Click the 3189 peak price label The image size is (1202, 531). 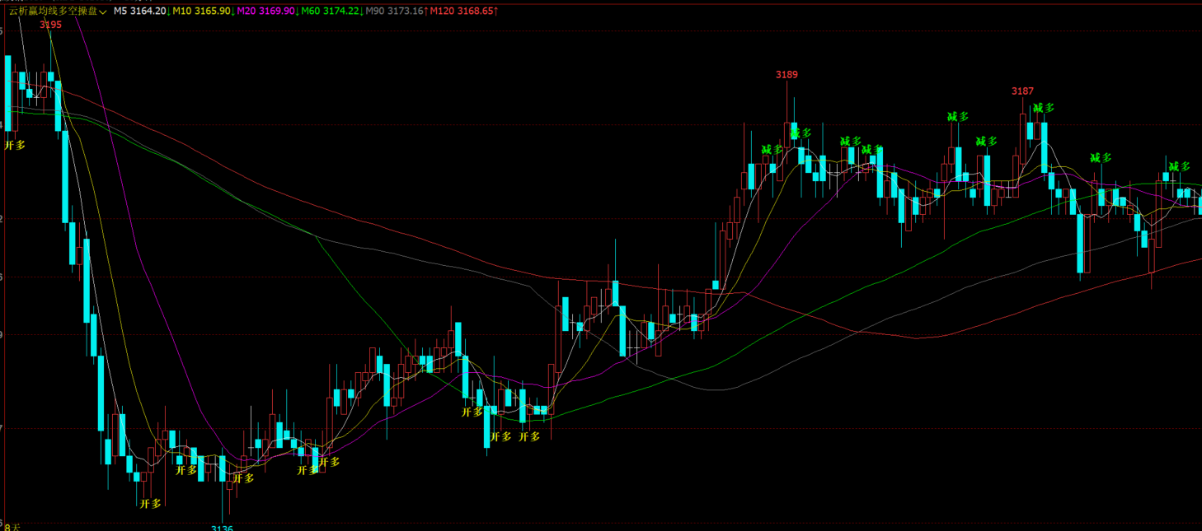coord(786,75)
